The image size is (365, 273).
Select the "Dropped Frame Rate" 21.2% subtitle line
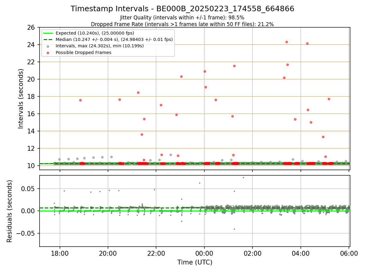(182, 24)
